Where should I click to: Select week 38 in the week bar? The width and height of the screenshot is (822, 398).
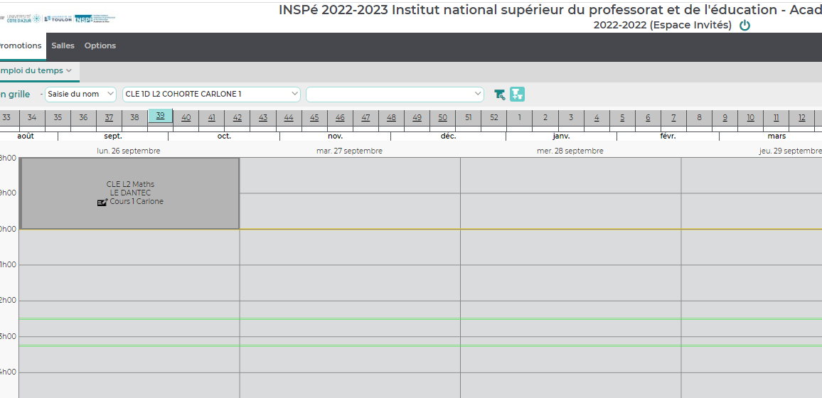click(x=134, y=117)
